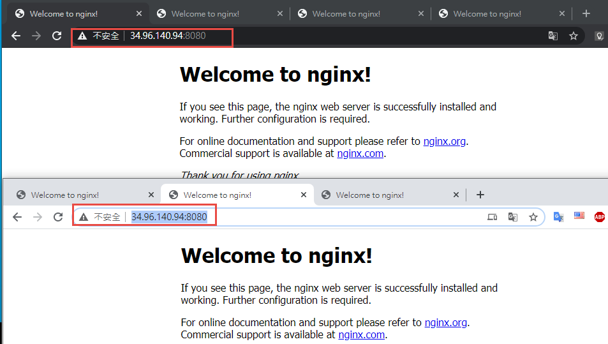This screenshot has height=344, width=608.
Task: Close second tab in dark browser window
Action: pos(280,13)
